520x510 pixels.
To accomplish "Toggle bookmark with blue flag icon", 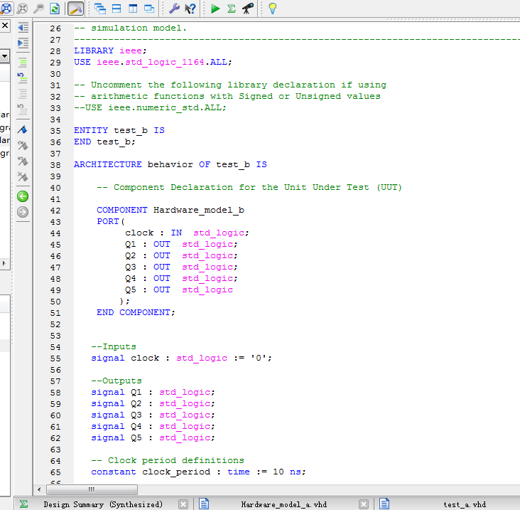I will pos(23,130).
